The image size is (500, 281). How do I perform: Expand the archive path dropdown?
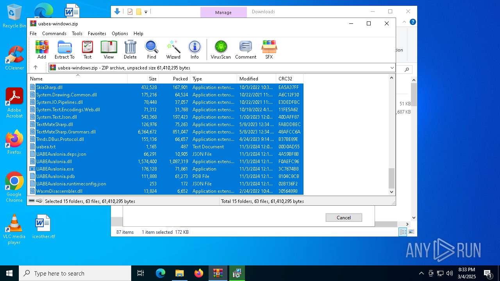[392, 68]
